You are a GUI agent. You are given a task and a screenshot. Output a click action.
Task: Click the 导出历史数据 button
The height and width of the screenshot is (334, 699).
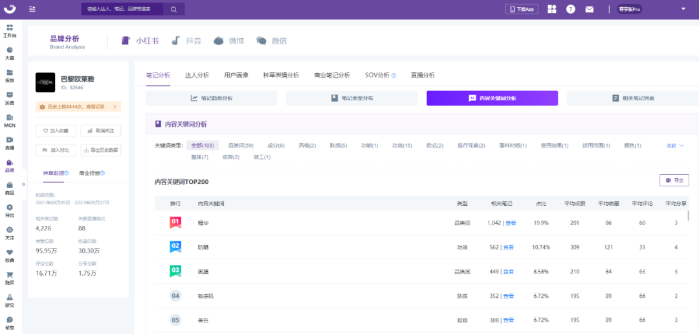point(101,151)
